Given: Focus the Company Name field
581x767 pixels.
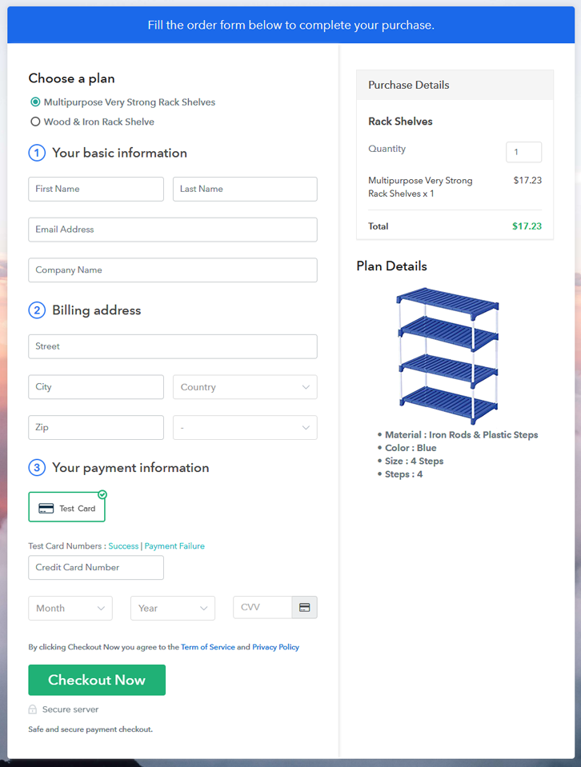Looking at the screenshot, I should click(173, 270).
